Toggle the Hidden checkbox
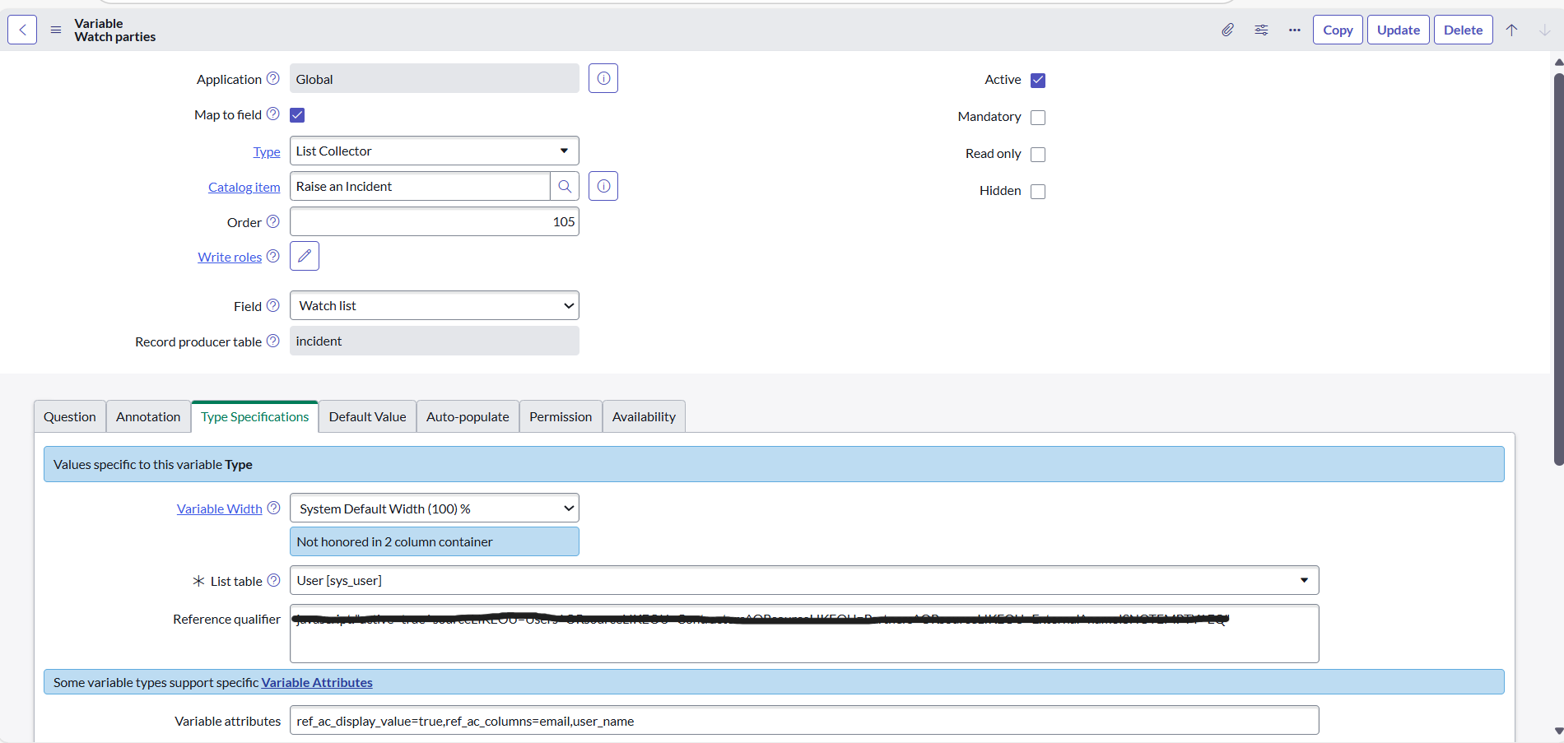The width and height of the screenshot is (1564, 743). point(1038,192)
